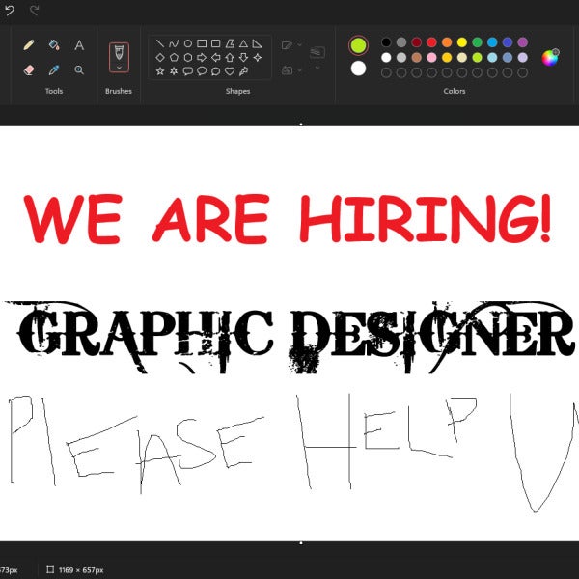Select the Text tool

tap(79, 45)
